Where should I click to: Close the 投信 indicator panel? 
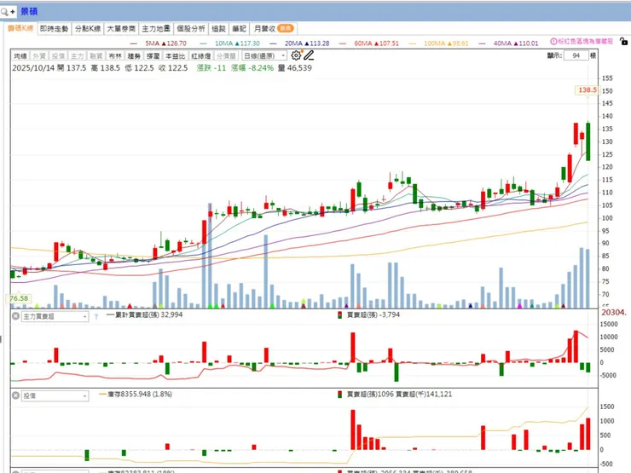pos(15,395)
